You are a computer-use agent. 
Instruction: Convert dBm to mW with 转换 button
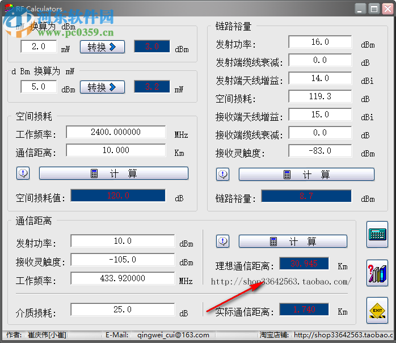point(102,87)
